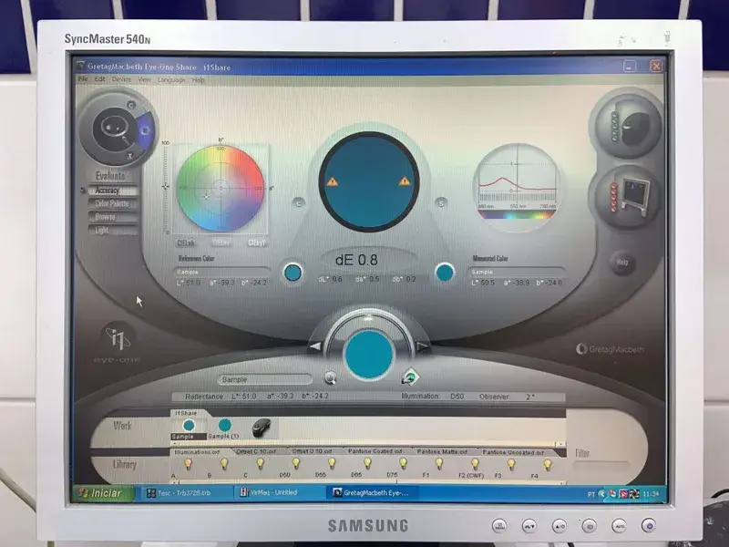The image size is (729, 547).
Task: Select the first Sample swatch in Work row
Action: coord(189,425)
